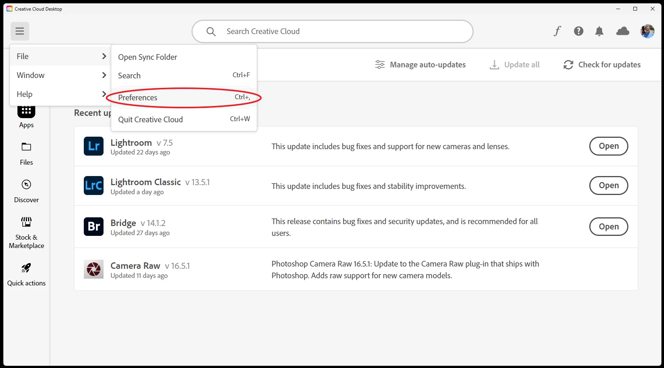This screenshot has width=664, height=368.
Task: Click the Ctrl+W shortcut label
Action: point(240,119)
